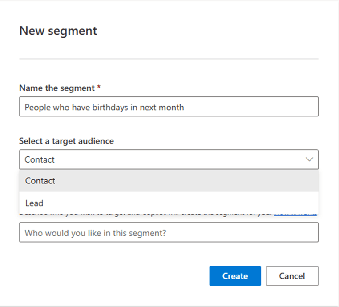Collapse the target audience dropdown via its arrow
Screen dimensions: 339x307
coord(309,159)
